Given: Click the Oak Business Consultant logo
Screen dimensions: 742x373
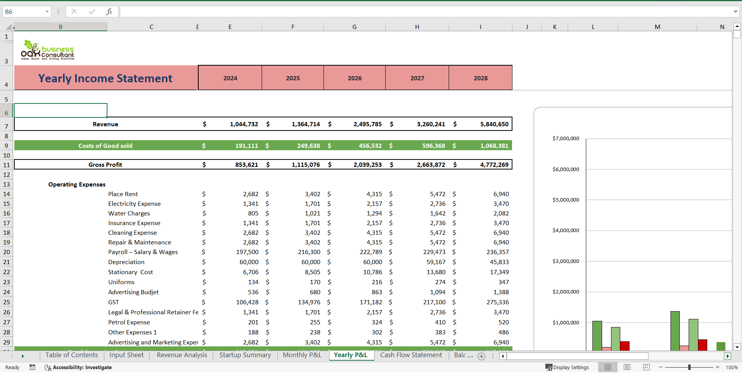Looking at the screenshot, I should click(48, 50).
